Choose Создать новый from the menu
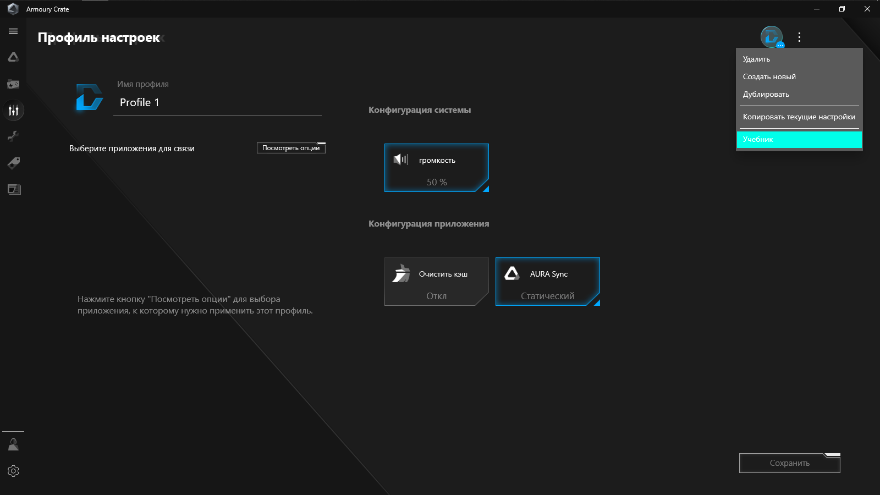The height and width of the screenshot is (495, 880). point(799,76)
